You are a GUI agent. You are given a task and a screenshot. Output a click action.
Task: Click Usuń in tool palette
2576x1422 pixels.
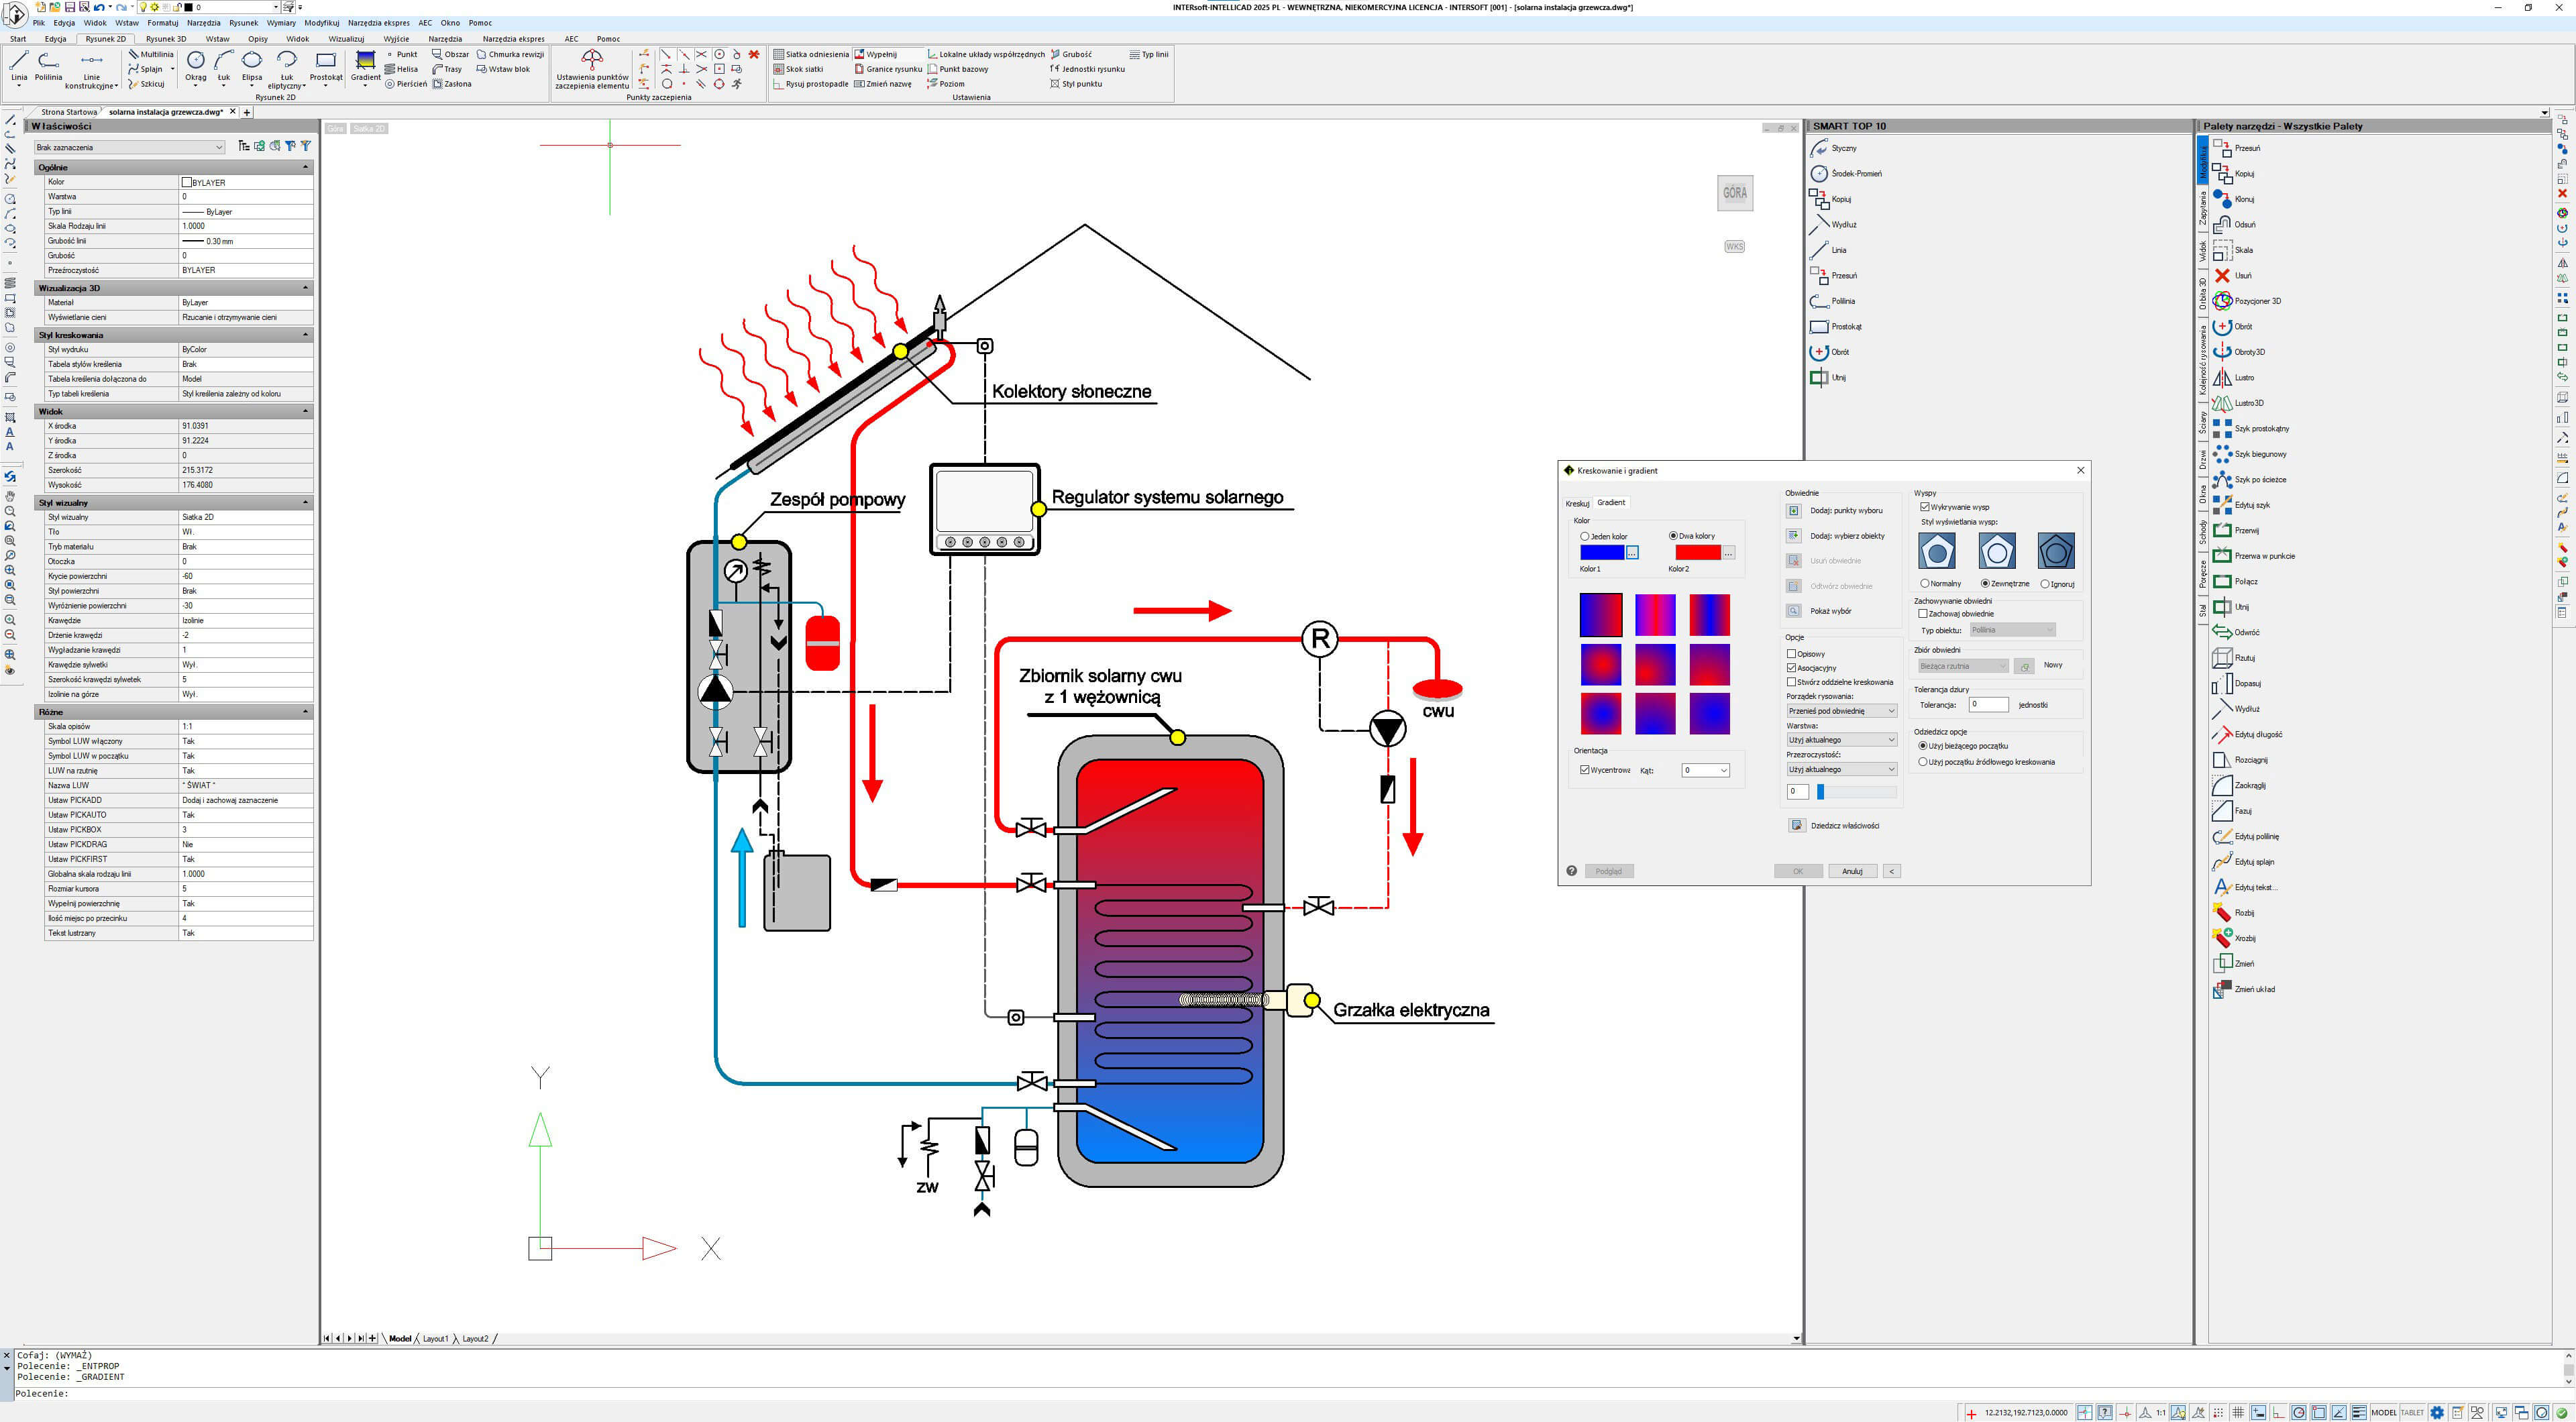coord(2233,276)
